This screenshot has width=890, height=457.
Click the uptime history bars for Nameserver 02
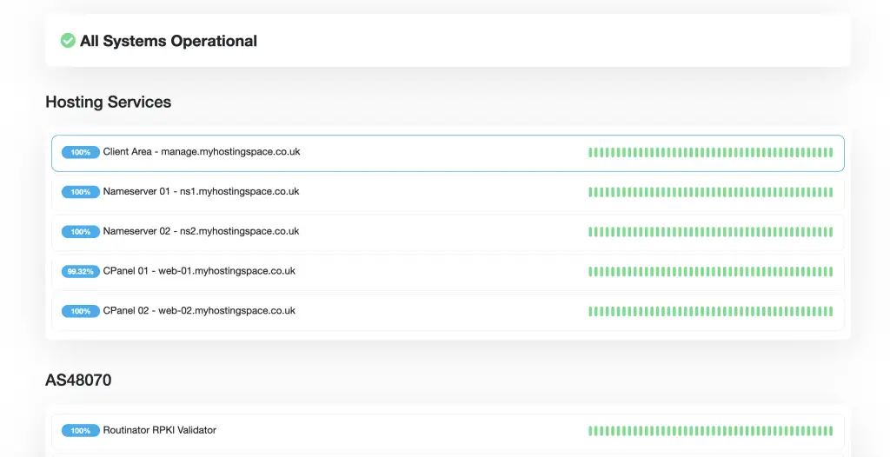pos(711,232)
